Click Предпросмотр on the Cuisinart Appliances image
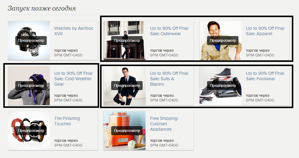 coord(127,131)
